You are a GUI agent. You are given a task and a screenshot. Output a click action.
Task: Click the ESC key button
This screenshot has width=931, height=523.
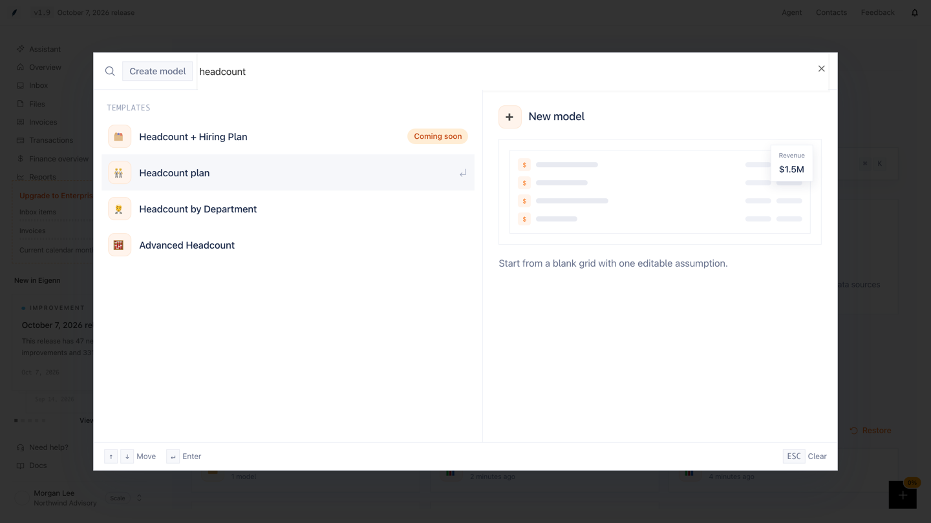coord(794,456)
